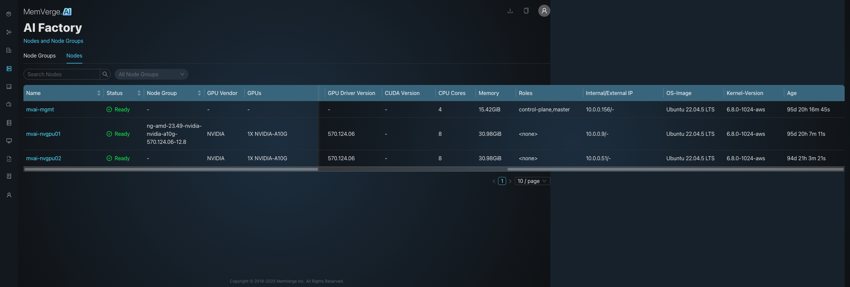Click the magnifier search button
The width and height of the screenshot is (850, 287).
(x=105, y=74)
